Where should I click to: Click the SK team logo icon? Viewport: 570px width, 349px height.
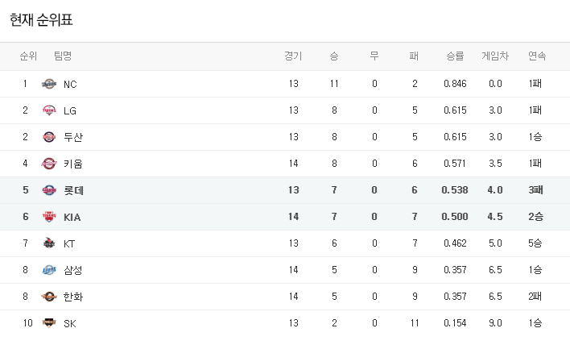pos(49,323)
